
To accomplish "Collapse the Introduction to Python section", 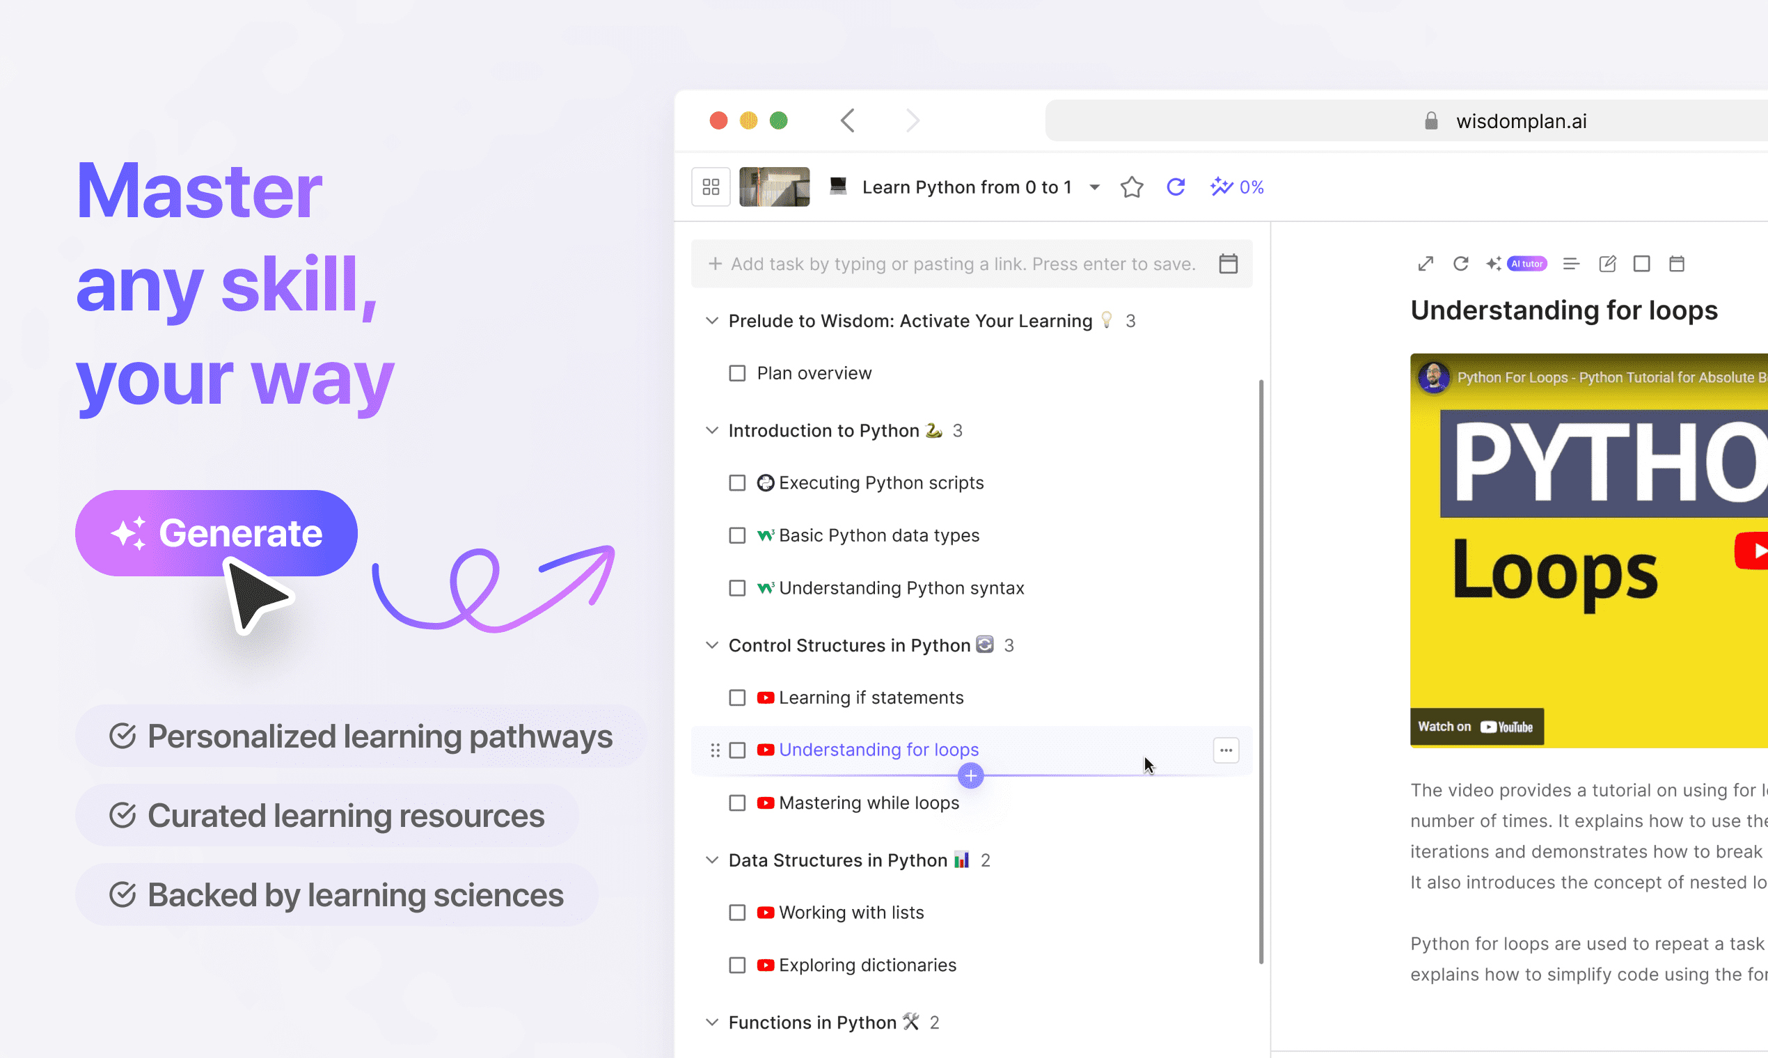I will [x=711, y=431].
